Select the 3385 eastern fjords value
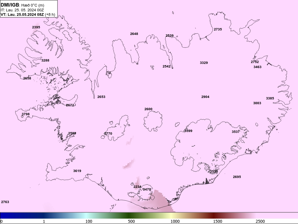Screen dimensions: 298x224 point(270,98)
